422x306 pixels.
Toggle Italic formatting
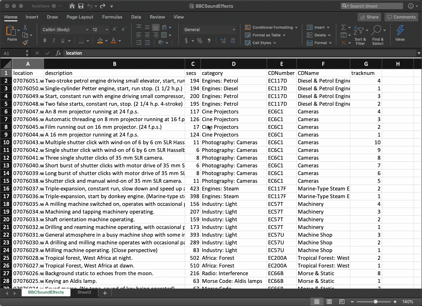pyautogui.click(x=54, y=41)
